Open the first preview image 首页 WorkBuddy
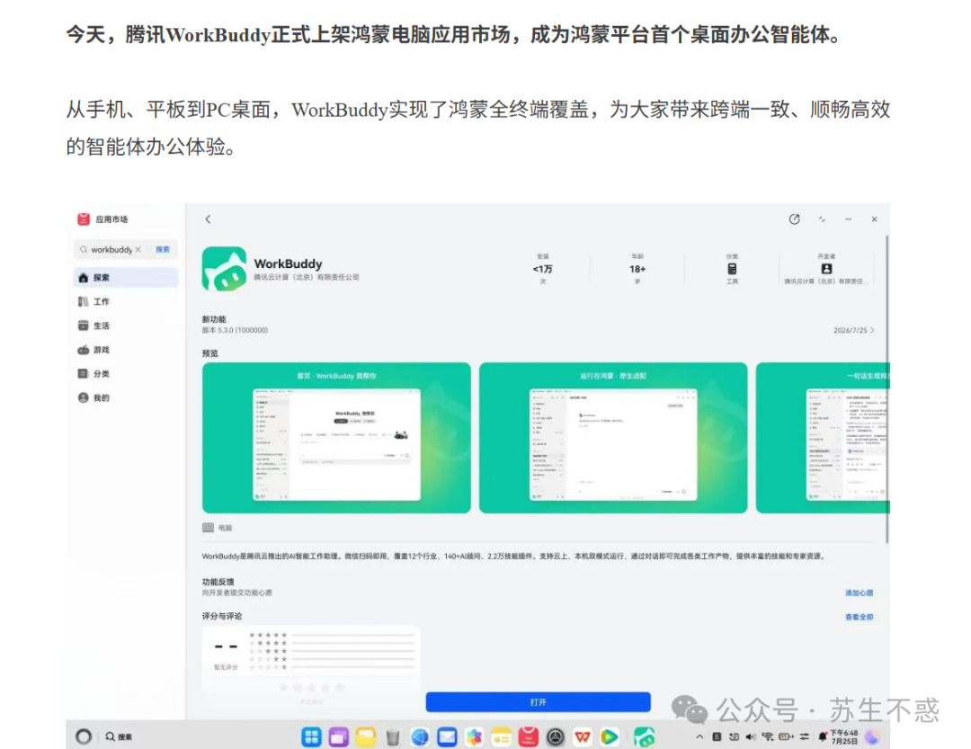This screenshot has height=749, width=971. [336, 438]
